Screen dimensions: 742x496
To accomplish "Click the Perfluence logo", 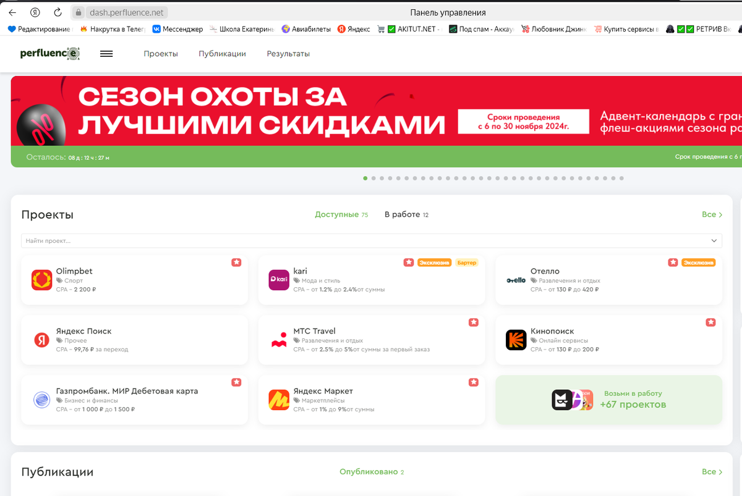I will coord(49,54).
